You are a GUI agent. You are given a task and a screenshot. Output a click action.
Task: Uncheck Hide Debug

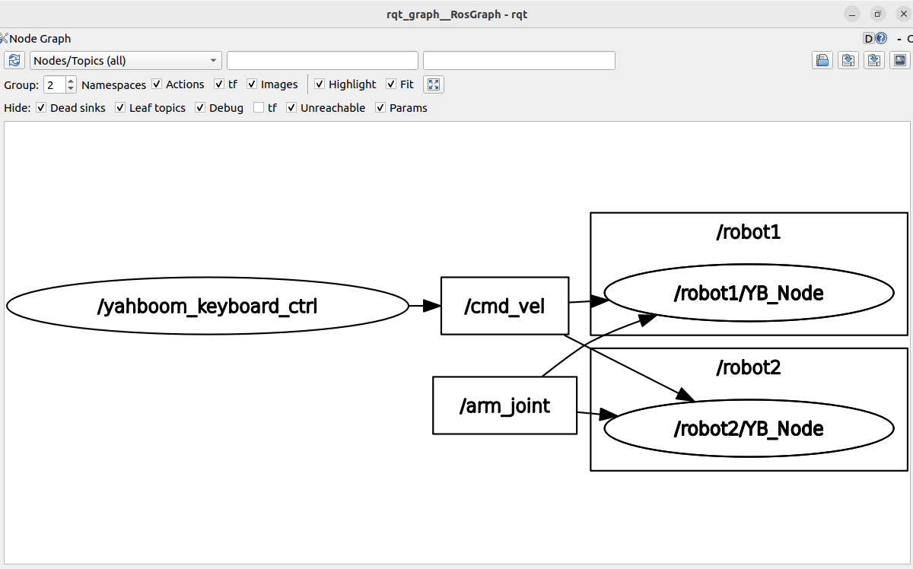[200, 108]
